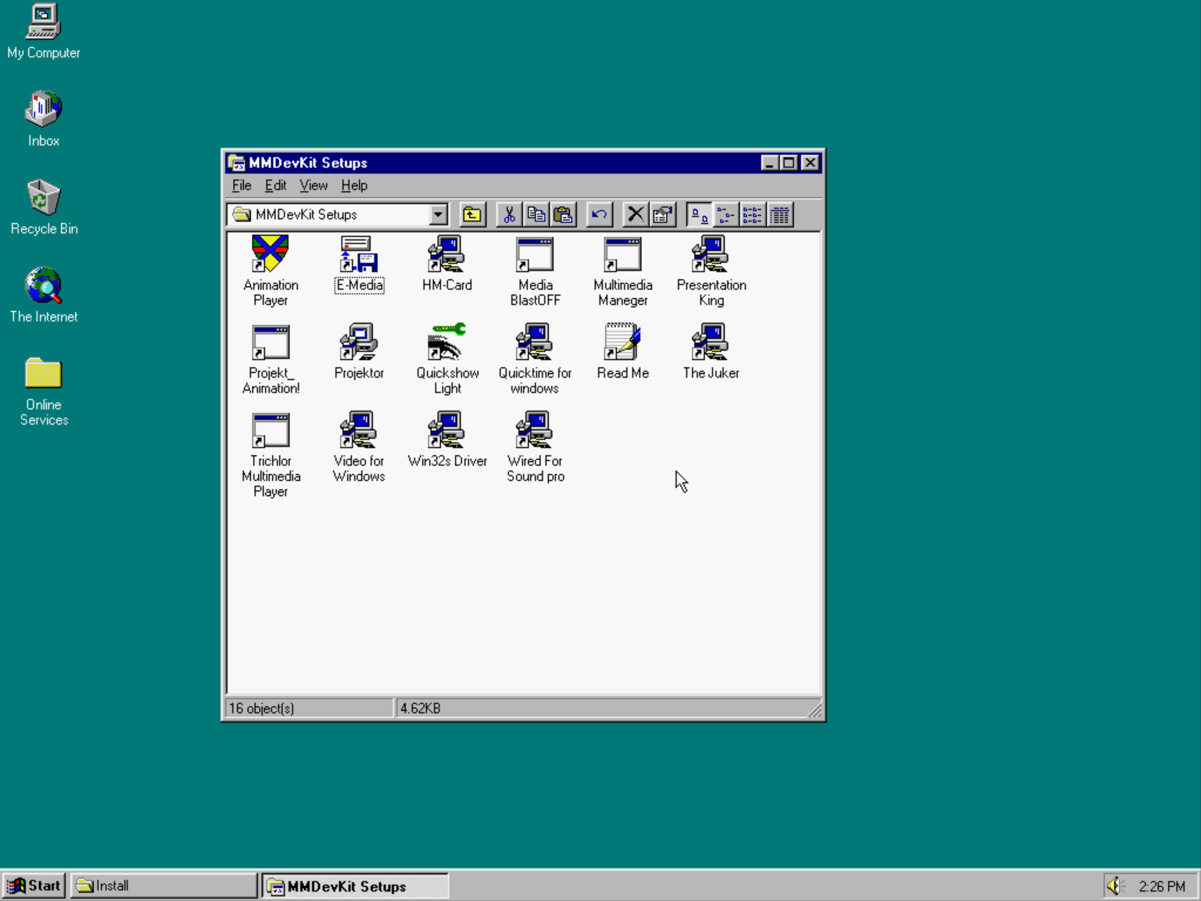Click the 2:26 PM clock
Image resolution: width=1201 pixels, height=901 pixels.
click(x=1162, y=886)
